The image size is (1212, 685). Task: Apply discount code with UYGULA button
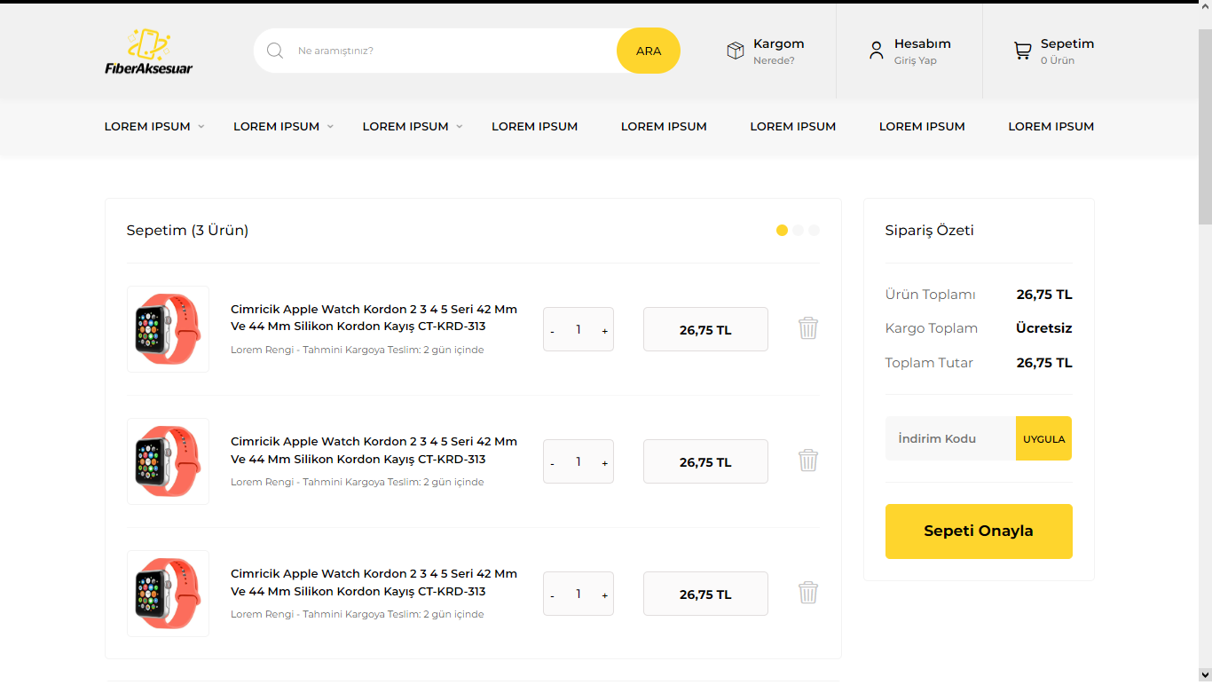1043,438
